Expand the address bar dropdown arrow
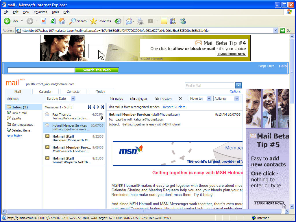 coord(275,30)
